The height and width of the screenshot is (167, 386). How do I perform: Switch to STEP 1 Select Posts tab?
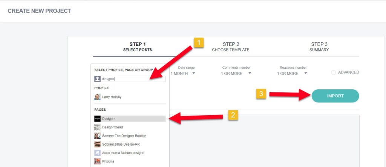(x=137, y=47)
